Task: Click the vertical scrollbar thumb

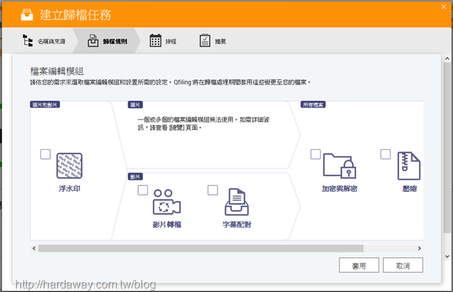Action: point(447,148)
